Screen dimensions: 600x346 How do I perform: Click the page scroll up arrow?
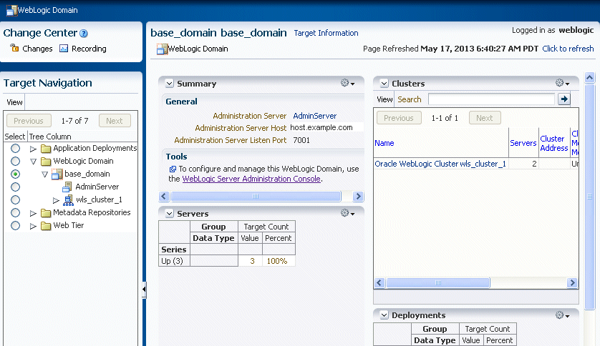click(x=590, y=78)
